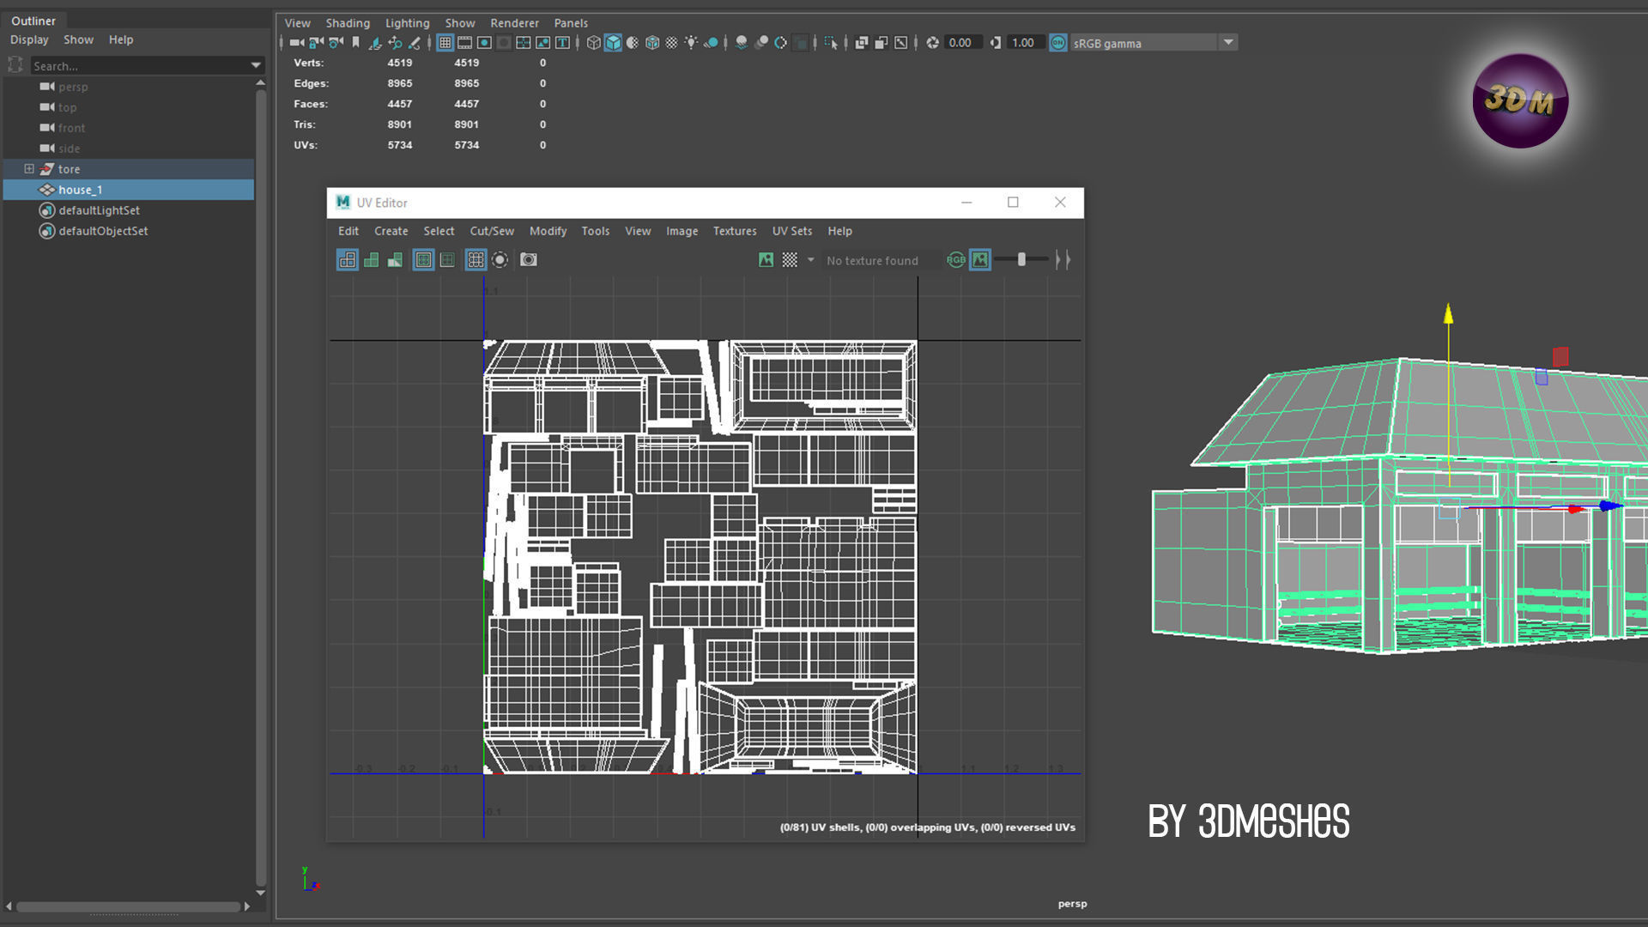Enable the isolate select icon in the UV Editor
The width and height of the screenshot is (1648, 927).
point(500,260)
